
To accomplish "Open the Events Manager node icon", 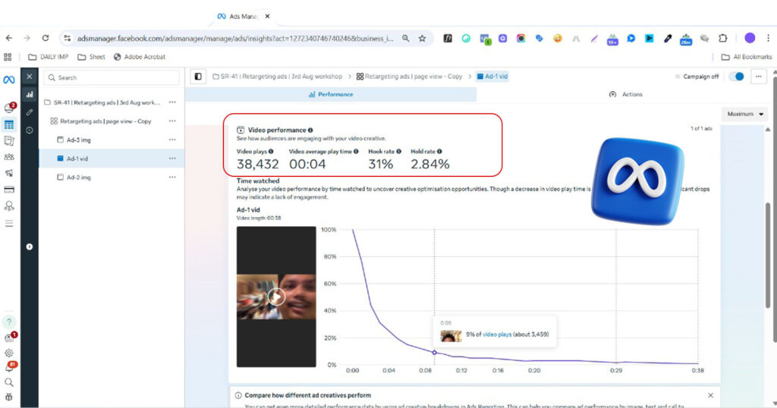I will tap(9, 206).
